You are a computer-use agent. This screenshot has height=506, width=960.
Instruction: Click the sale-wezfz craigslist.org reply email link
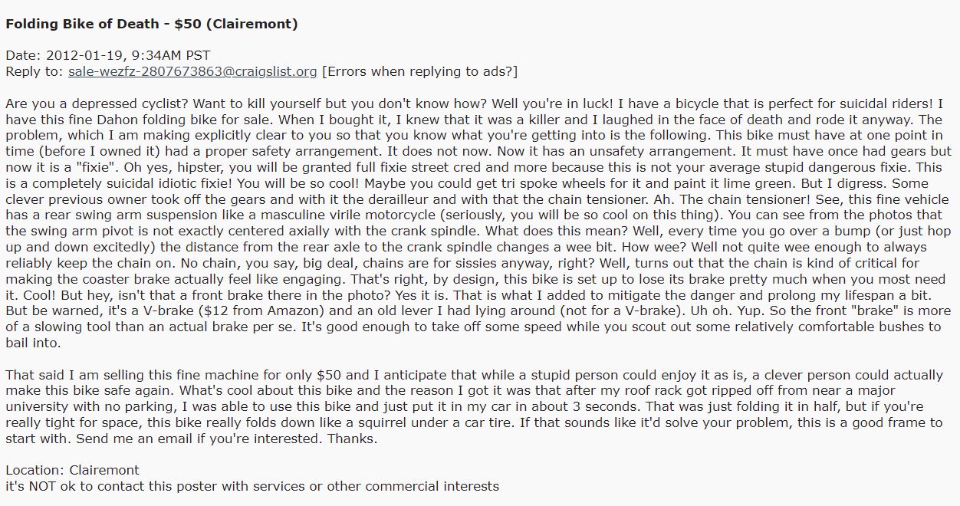[x=192, y=71]
